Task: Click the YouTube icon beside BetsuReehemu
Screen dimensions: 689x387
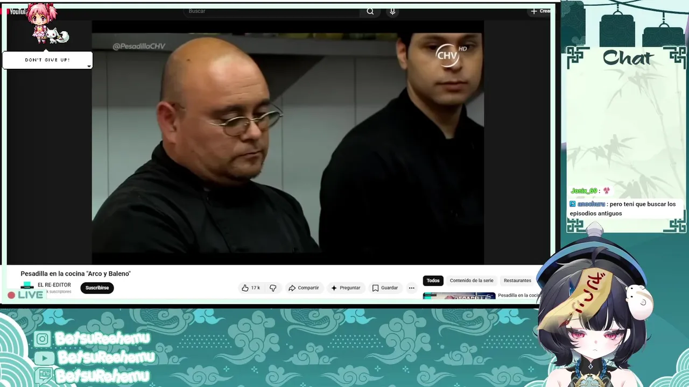Action: [x=44, y=358]
